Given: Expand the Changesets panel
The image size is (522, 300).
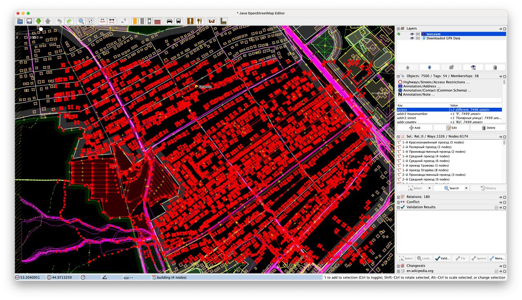Looking at the screenshot, I should click(x=398, y=266).
